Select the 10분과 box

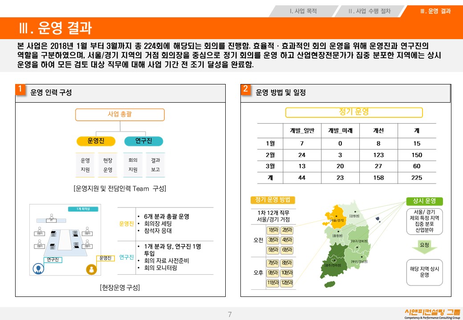[286, 272]
